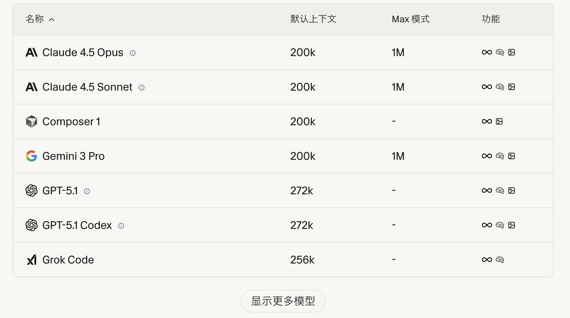Click the Anthropic logo beside Claude 4.5 Sonnet
Image resolution: width=570 pixels, height=318 pixels.
(x=32, y=87)
